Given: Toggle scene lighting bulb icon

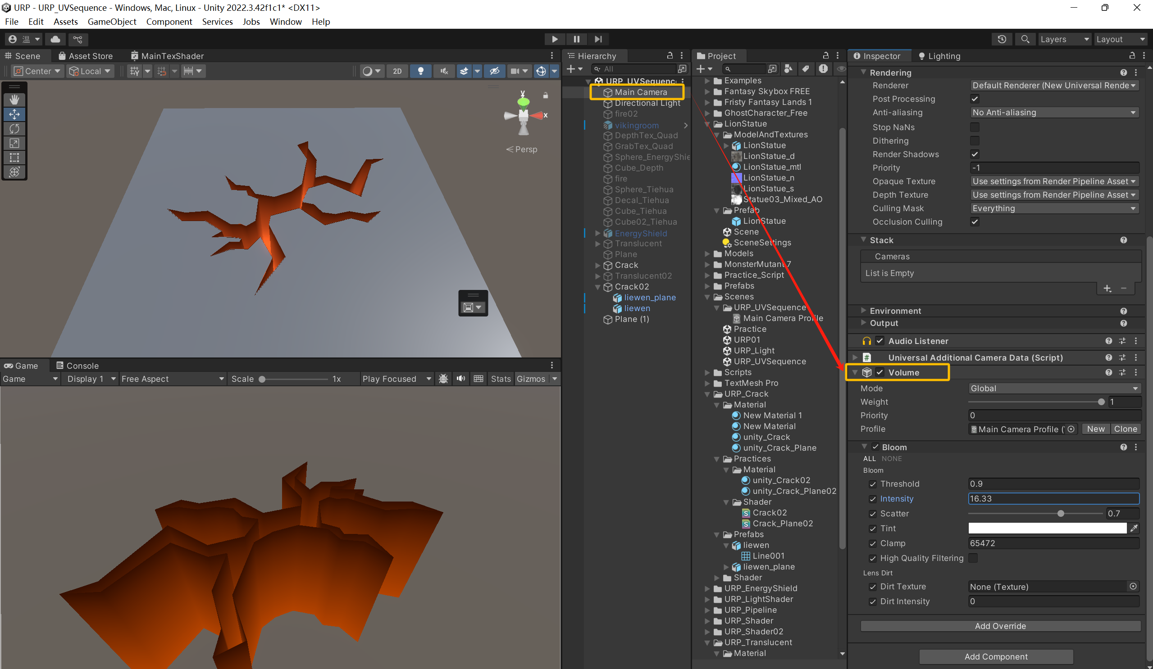Looking at the screenshot, I should pyautogui.click(x=420, y=71).
